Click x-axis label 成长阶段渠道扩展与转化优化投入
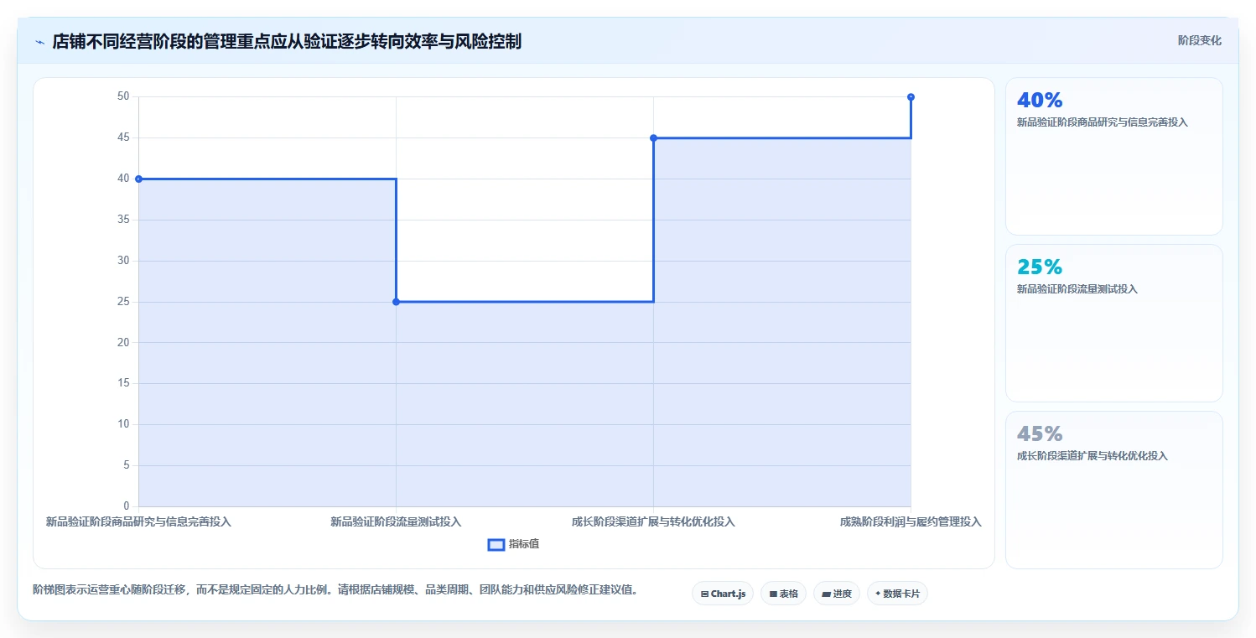Viewport: 1256px width, 638px height. (653, 521)
